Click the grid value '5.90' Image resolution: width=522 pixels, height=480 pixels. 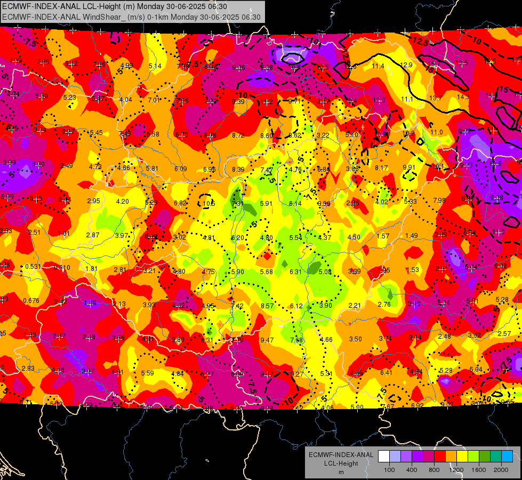click(x=237, y=271)
